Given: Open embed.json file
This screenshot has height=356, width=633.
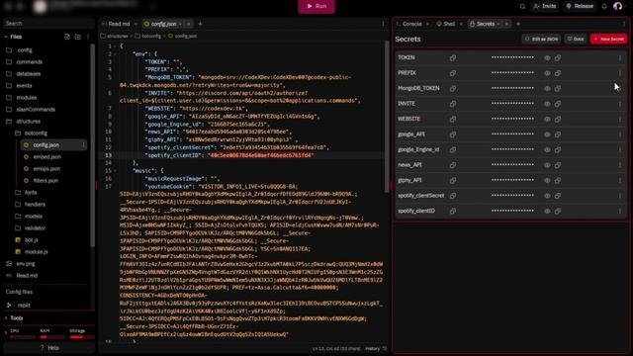Looking at the screenshot, I should point(46,156).
